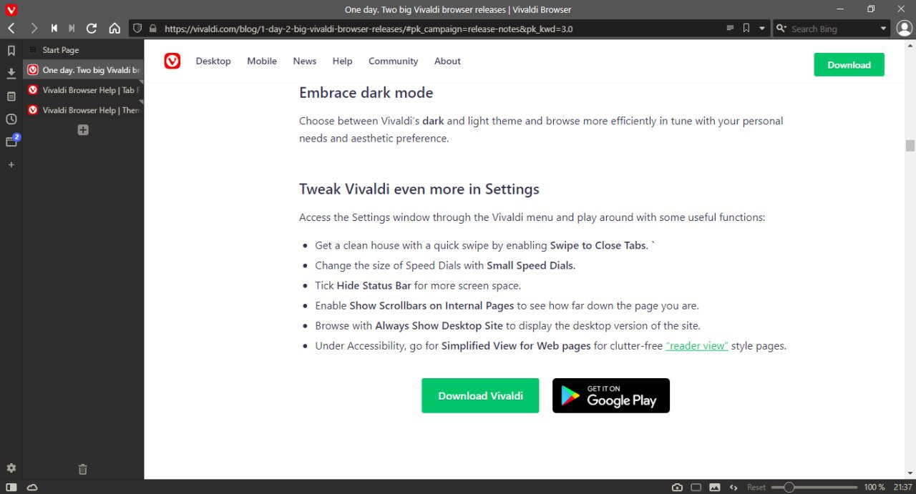Click the Rewind history button
The width and height of the screenshot is (916, 494).
pos(54,29)
